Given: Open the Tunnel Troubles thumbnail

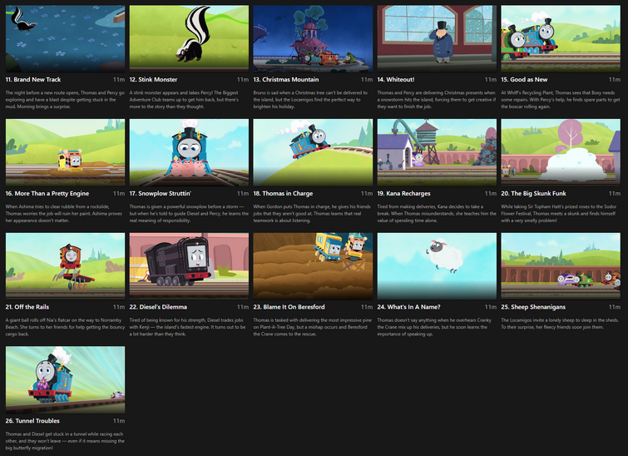Looking at the screenshot, I should [65, 380].
